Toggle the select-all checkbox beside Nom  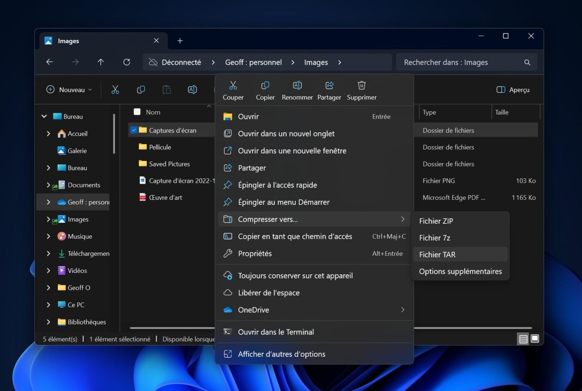coord(137,112)
